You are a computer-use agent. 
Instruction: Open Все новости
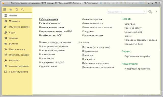click(88, 59)
